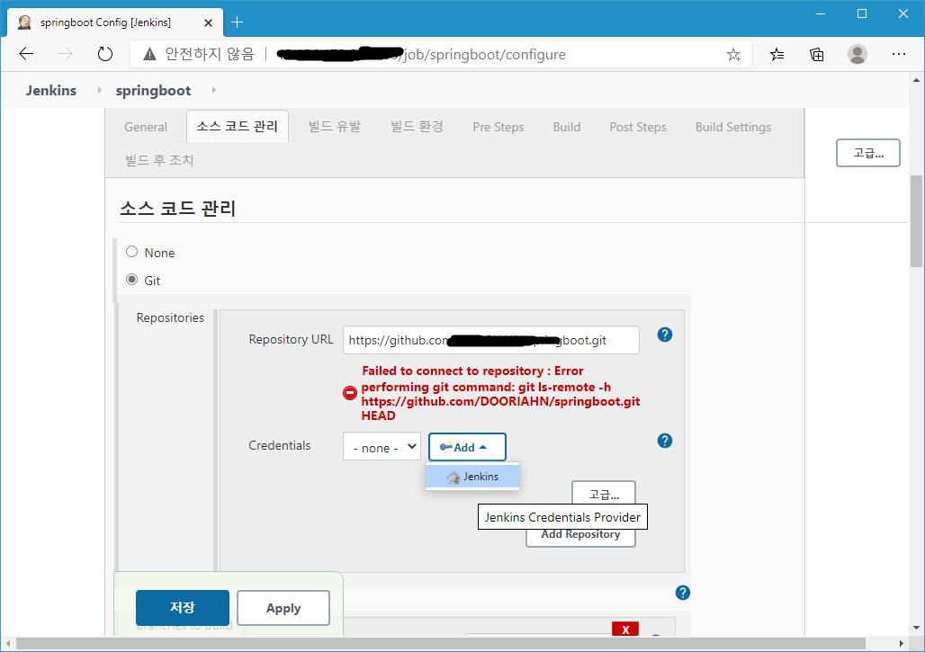This screenshot has width=925, height=652.
Task: Click the horizontal scroll left arrow
Action: pos(8,643)
